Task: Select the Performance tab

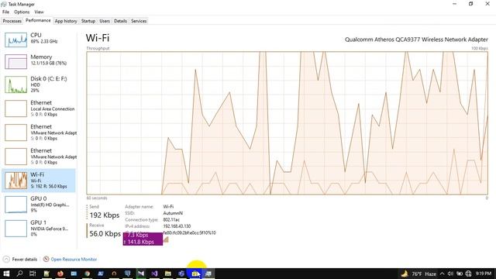Action: (38, 21)
